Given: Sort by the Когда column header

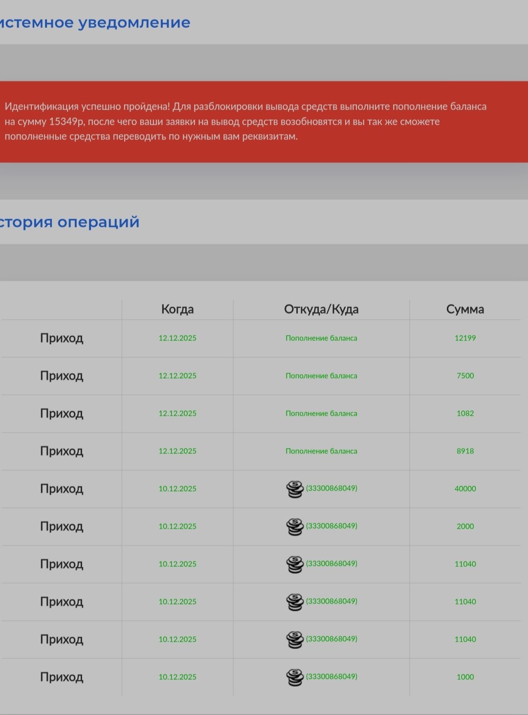Looking at the screenshot, I should pyautogui.click(x=177, y=309).
